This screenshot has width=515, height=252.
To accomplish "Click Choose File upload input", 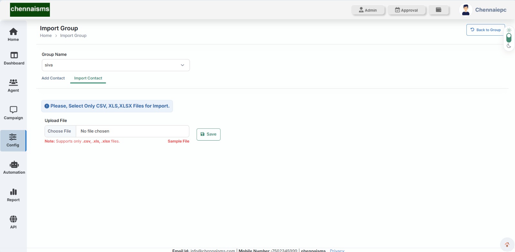I will [x=60, y=131].
